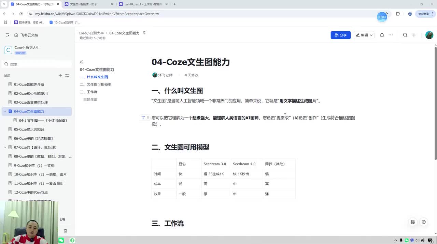Open tab search dropdown in browser
Image resolution: width=437 pixels, height=244 pixels.
(x=4, y=4)
